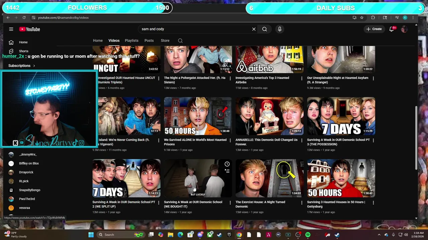The image size is (428, 240).
Task: Install app icon in the address bar
Action: coord(354,17)
